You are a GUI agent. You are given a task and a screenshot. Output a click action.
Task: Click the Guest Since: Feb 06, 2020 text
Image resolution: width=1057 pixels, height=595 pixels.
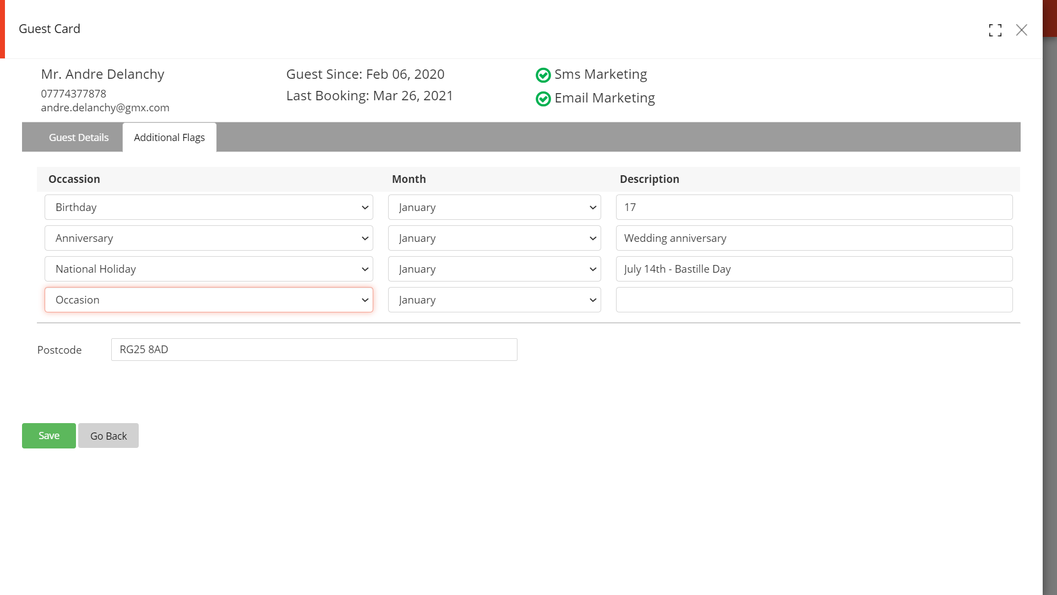click(365, 74)
